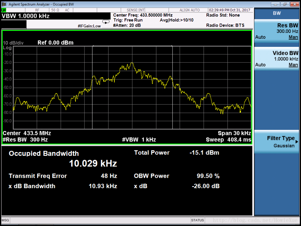Screen dimensions: 301x226
Task: Select the BW menu title
Action: [x=277, y=13]
